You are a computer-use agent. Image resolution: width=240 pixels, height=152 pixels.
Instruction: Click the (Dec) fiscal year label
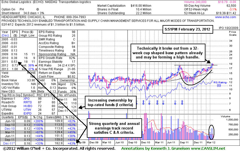pos(5,35)
